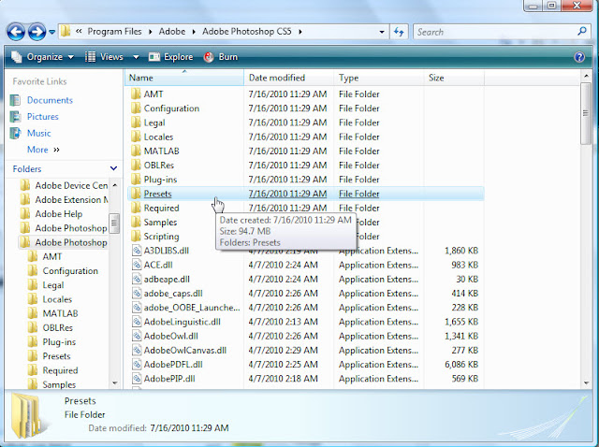Go back with the Back arrow button
Image resolution: width=599 pixels, height=447 pixels.
(x=16, y=32)
